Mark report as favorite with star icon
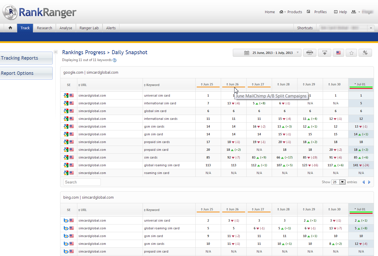 point(351,53)
